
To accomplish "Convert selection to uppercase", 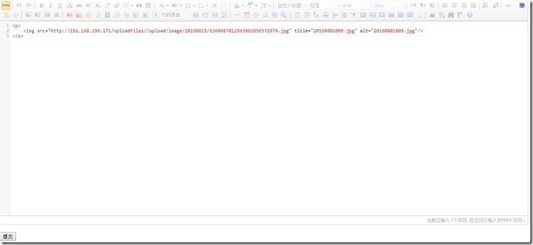I will click(x=485, y=5).
